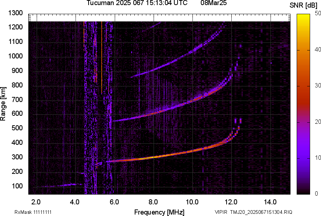Click the 500 range axis tick label
The width and height of the screenshot is (321, 216).
pos(17,128)
